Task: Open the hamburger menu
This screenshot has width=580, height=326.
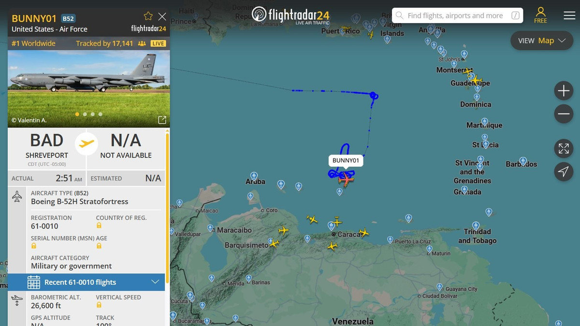Action: [x=569, y=15]
